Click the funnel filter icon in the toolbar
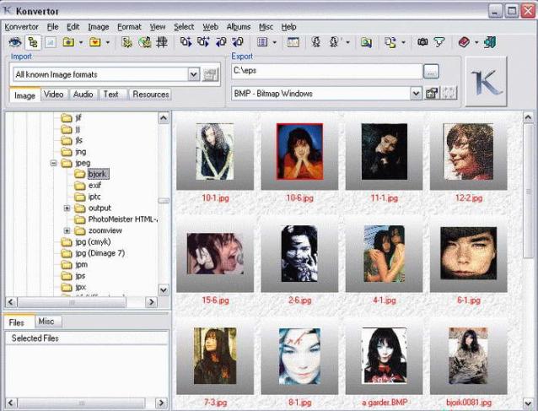The width and height of the screenshot is (538, 411). (x=438, y=42)
